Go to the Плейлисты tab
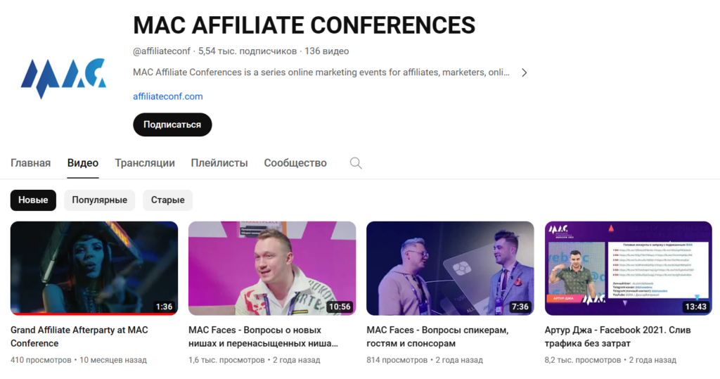The image size is (720, 379). click(219, 163)
